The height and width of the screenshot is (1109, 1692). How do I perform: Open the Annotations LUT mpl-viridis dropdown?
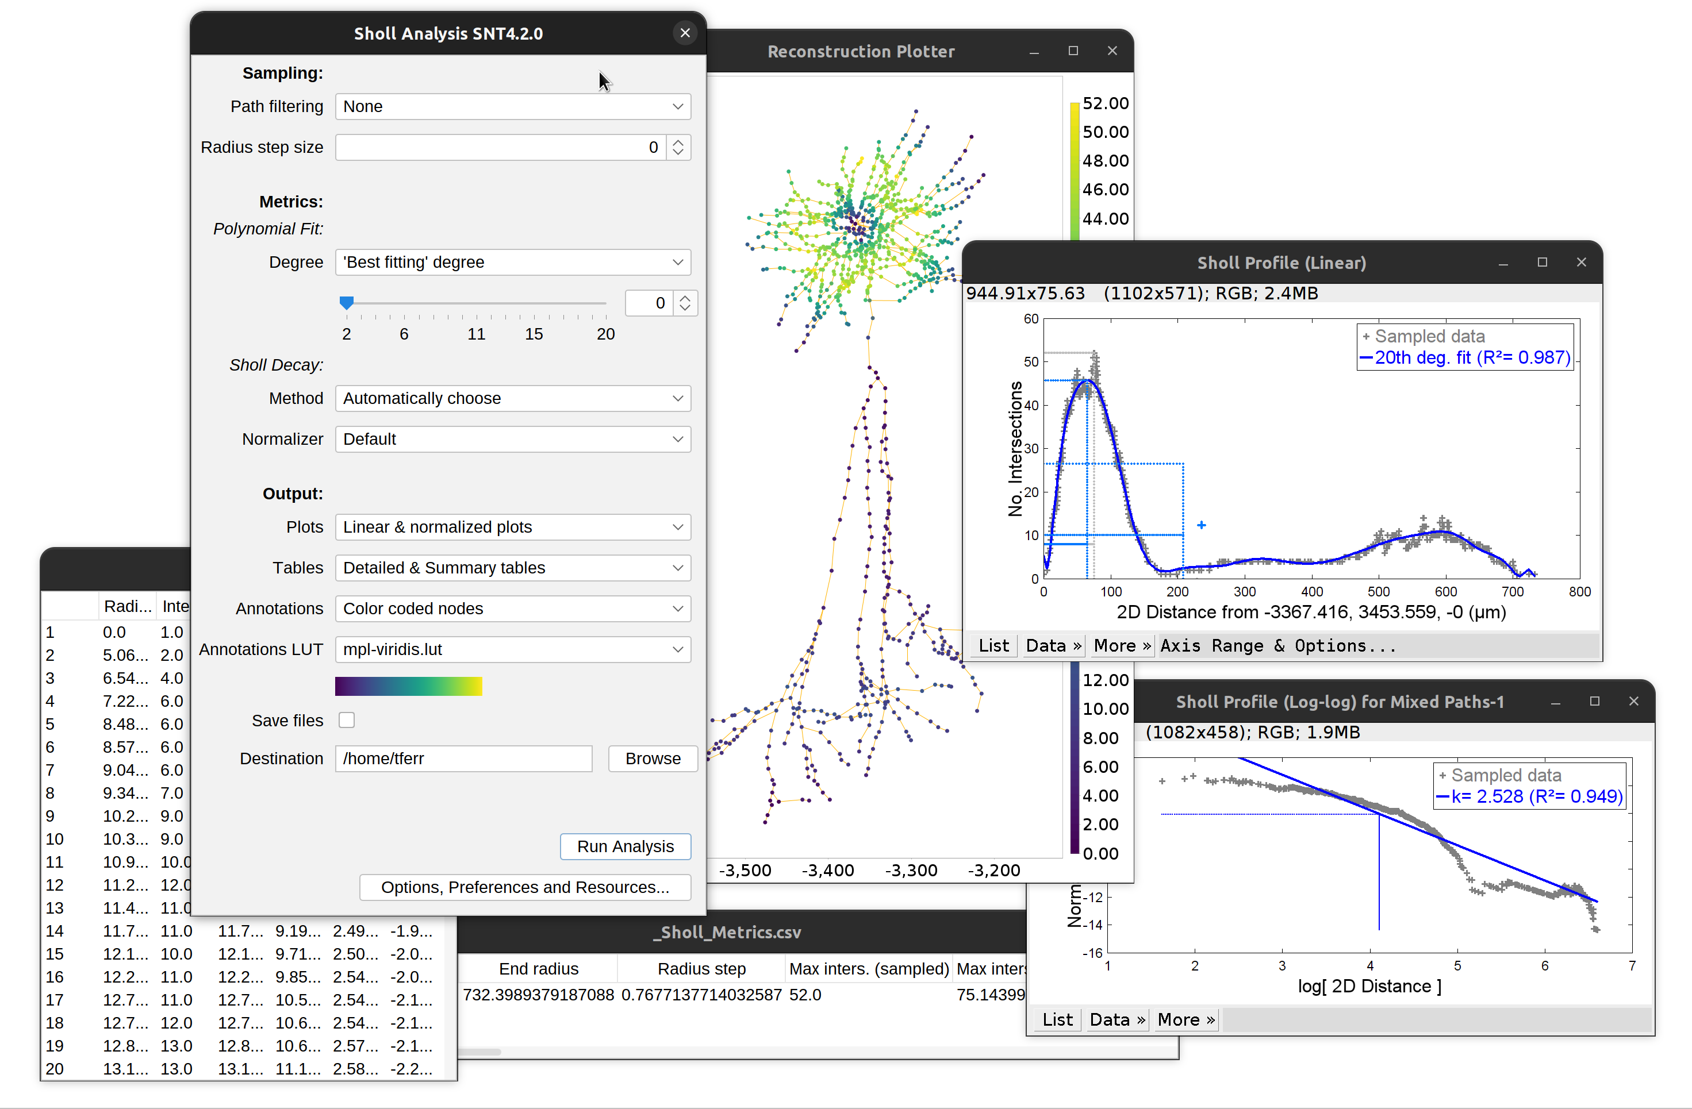[x=513, y=649]
